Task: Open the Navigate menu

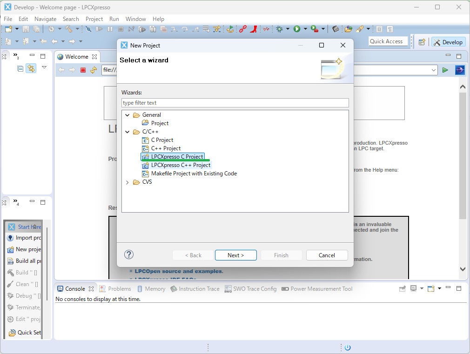Action: pos(45,19)
